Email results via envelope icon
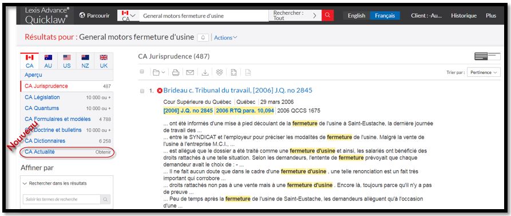The width and height of the screenshot is (511, 216). [190, 72]
